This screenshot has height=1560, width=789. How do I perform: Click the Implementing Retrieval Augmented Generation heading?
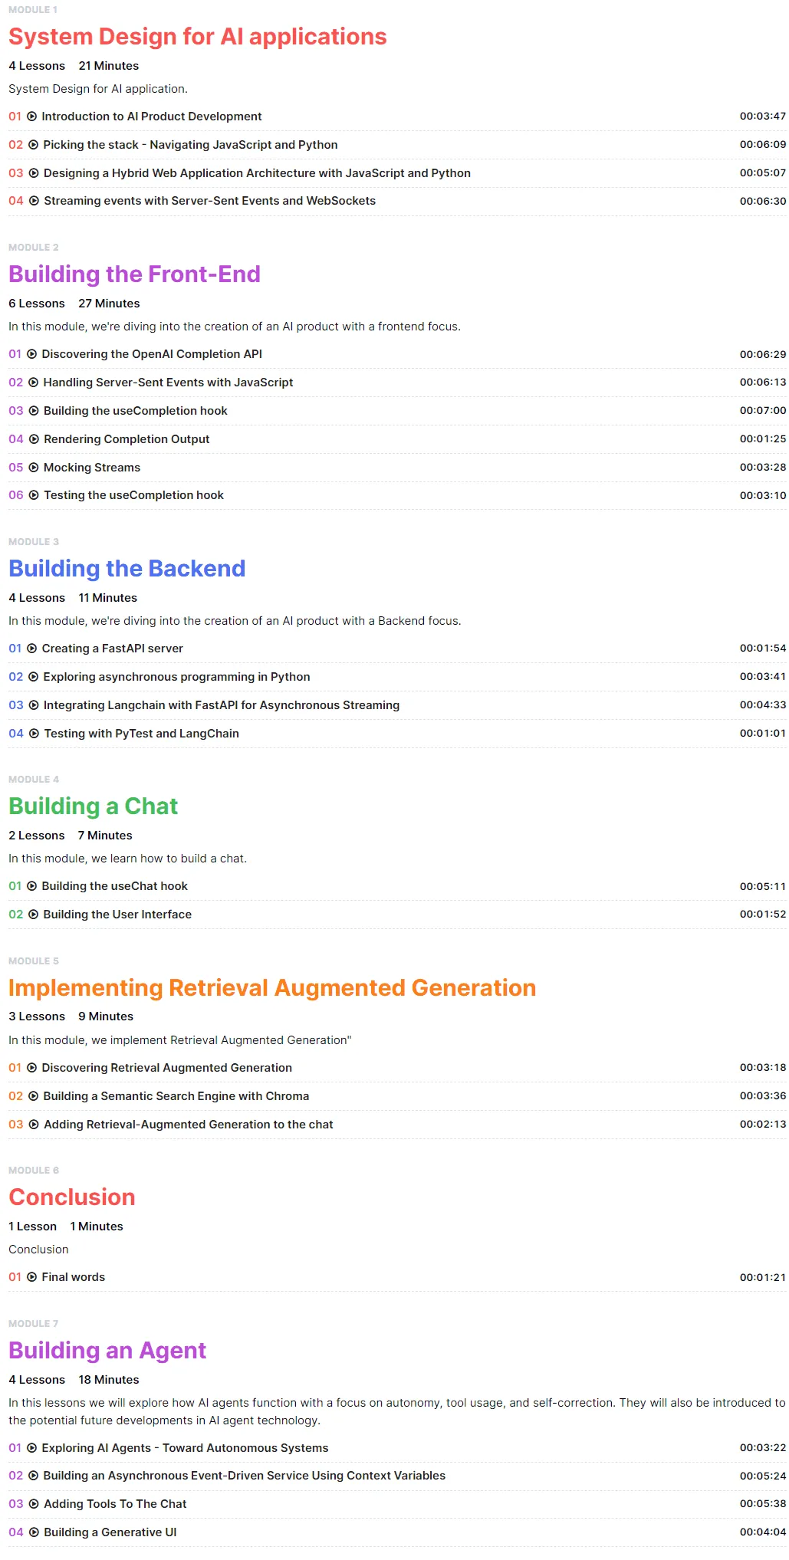272,988
